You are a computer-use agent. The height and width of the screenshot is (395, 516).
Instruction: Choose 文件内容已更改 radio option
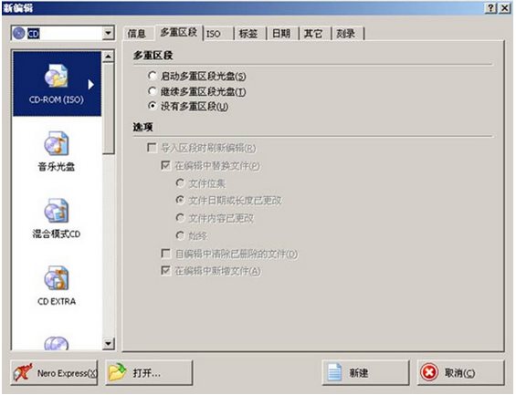pos(180,217)
